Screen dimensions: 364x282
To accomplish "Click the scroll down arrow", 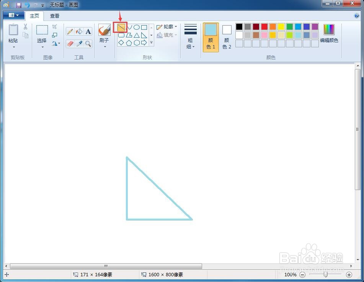I will (x=357, y=260).
